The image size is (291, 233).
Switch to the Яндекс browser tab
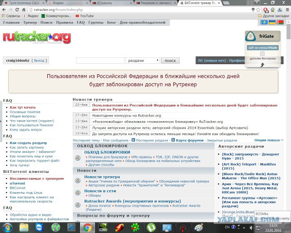68,3
